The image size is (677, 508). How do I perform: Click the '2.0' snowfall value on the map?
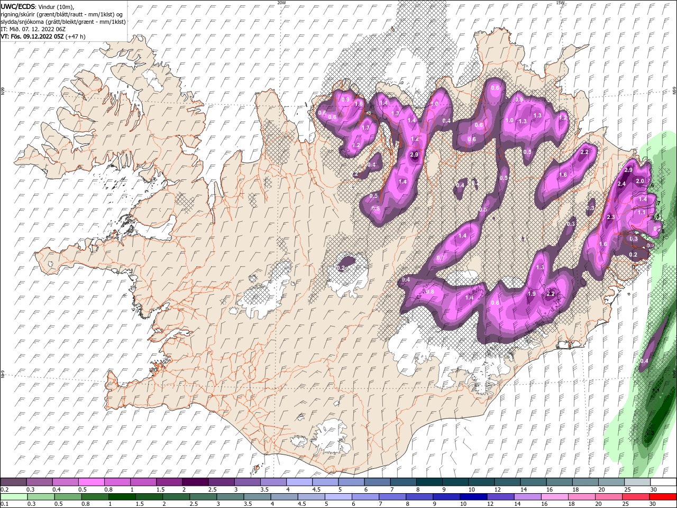[640, 181]
